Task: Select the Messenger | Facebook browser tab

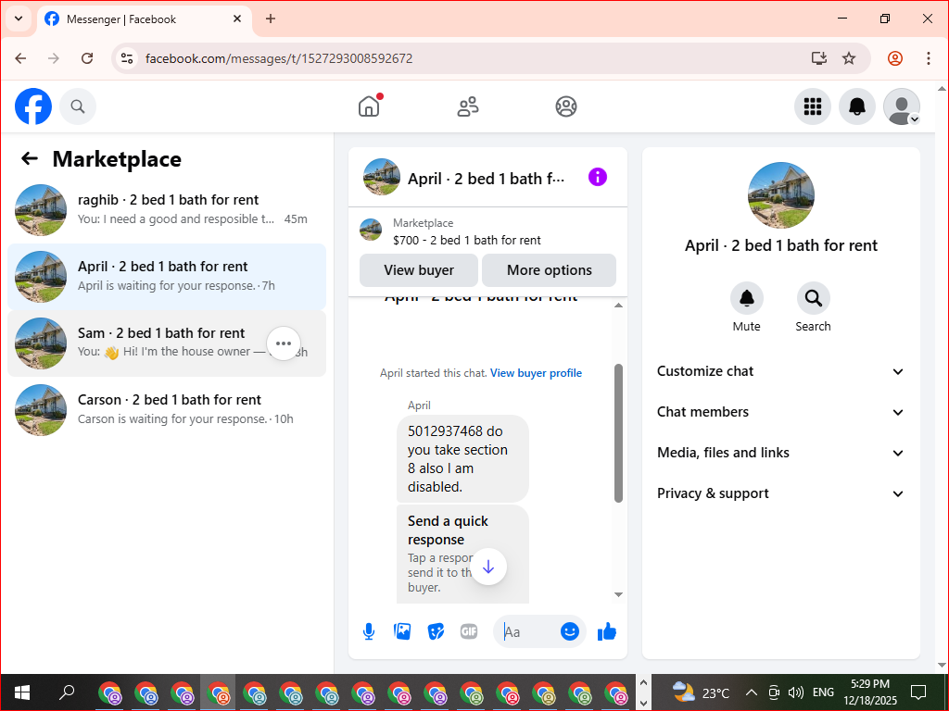Action: (145, 19)
